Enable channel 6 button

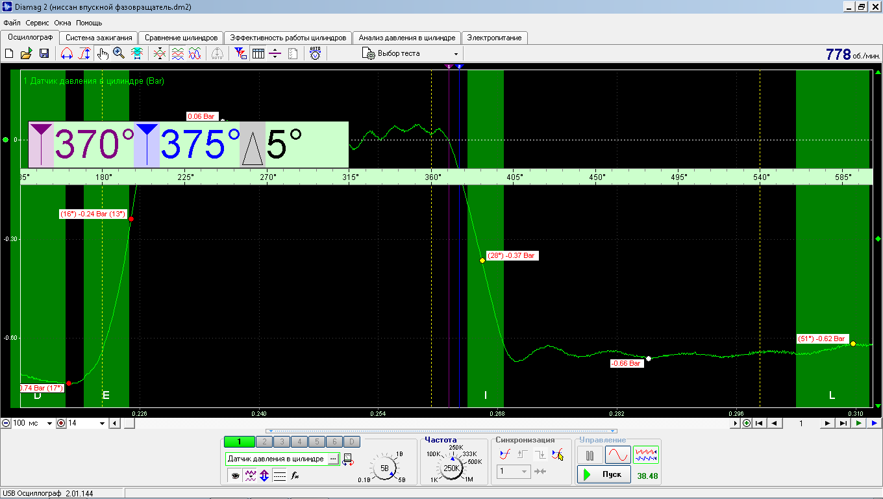333,442
